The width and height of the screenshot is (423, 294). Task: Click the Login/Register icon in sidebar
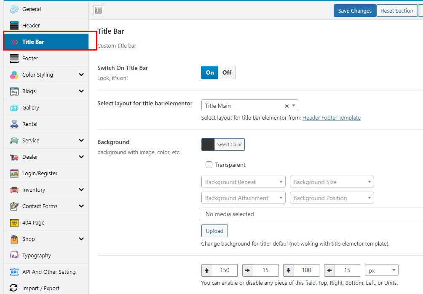(x=14, y=174)
